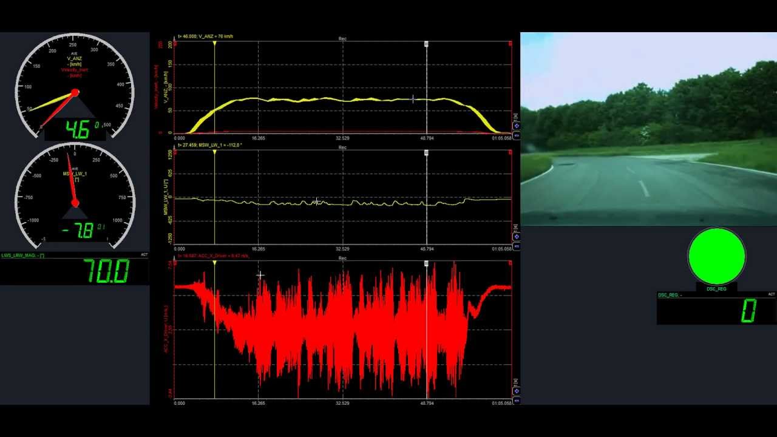777x437 pixels.
Task: Click the ACT tag on the DSC_REG display
Action: click(x=771, y=294)
